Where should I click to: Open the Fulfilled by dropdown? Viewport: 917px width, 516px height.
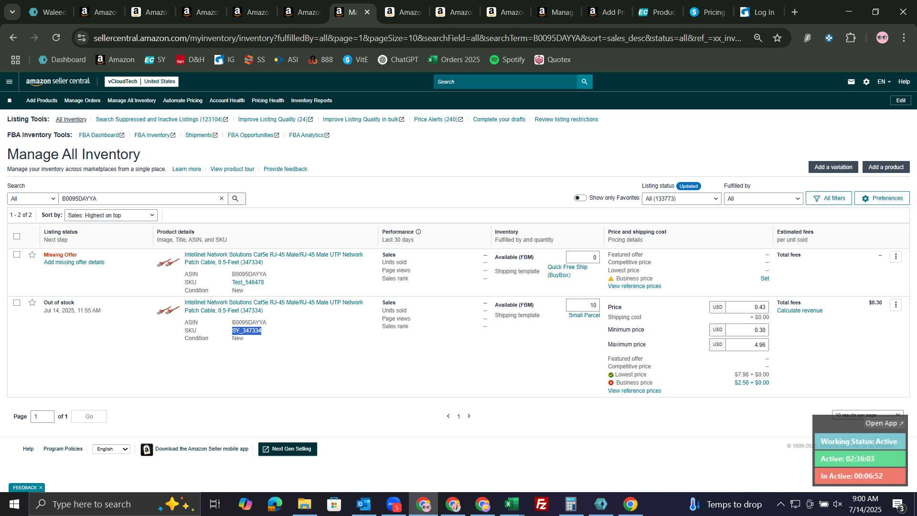pos(763,198)
